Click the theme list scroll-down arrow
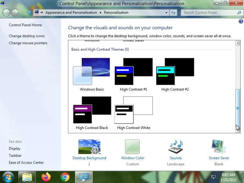 238,131
